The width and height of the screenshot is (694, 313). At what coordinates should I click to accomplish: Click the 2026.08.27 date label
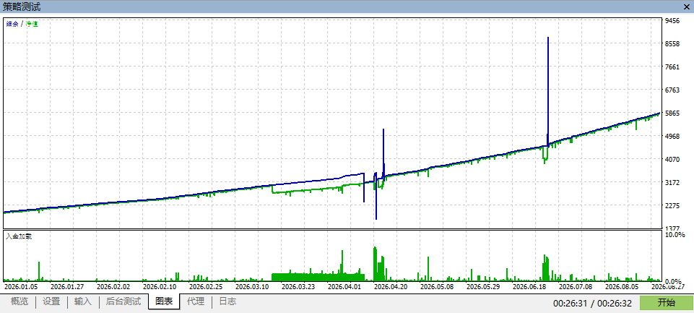668,286
